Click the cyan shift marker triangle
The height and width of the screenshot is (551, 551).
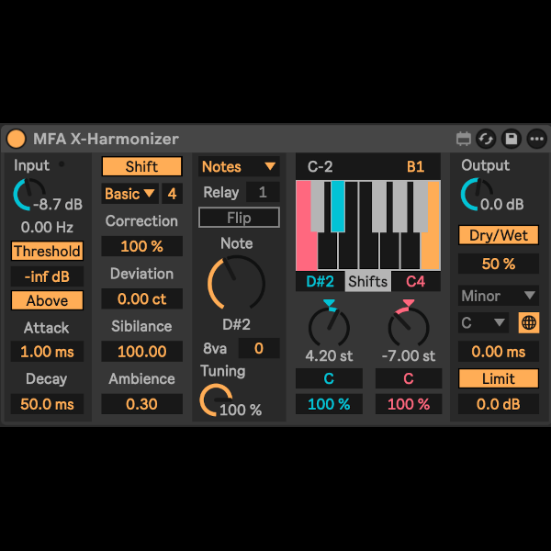330,304
